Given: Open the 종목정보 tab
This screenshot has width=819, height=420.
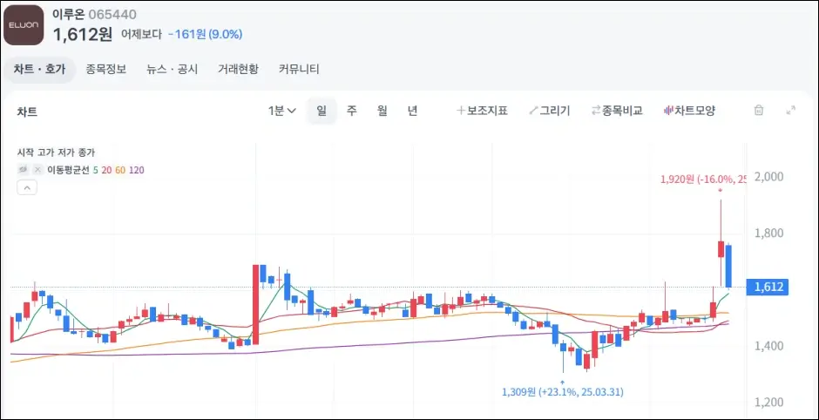Looking at the screenshot, I should 105,69.
